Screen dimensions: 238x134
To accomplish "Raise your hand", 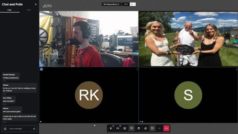I will click(139, 128).
